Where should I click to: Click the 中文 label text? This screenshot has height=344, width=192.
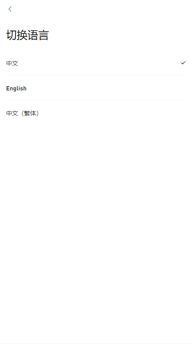(x=12, y=63)
